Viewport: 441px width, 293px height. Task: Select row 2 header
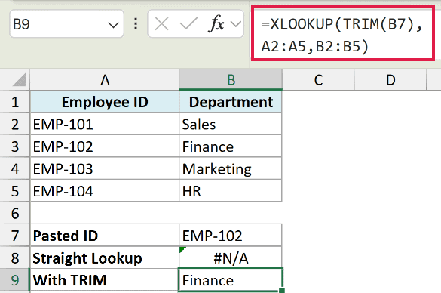pos(15,124)
